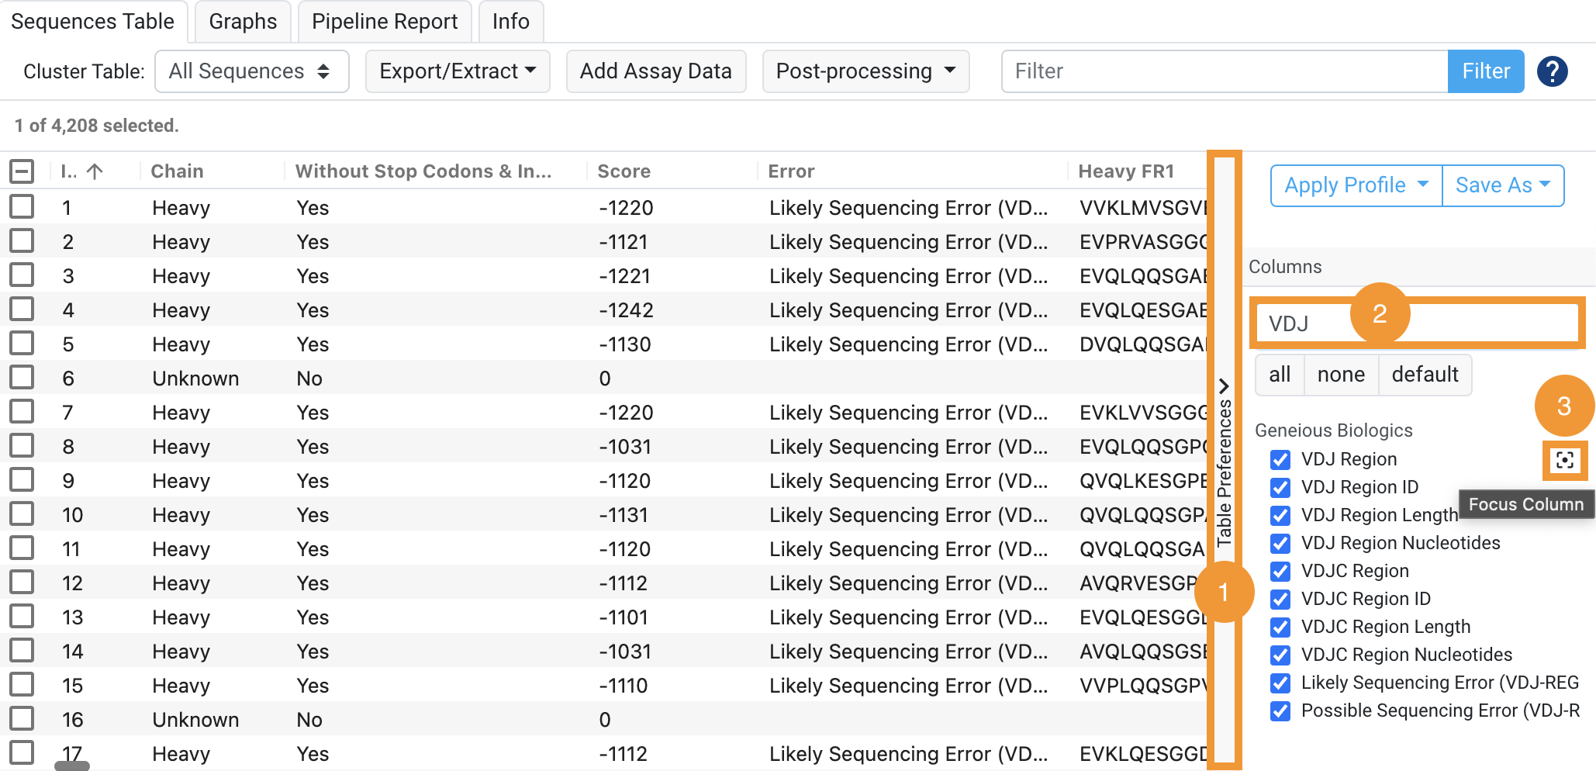The height and width of the screenshot is (771, 1596).
Task: Click the Add Assay Data button
Action: [x=655, y=71]
